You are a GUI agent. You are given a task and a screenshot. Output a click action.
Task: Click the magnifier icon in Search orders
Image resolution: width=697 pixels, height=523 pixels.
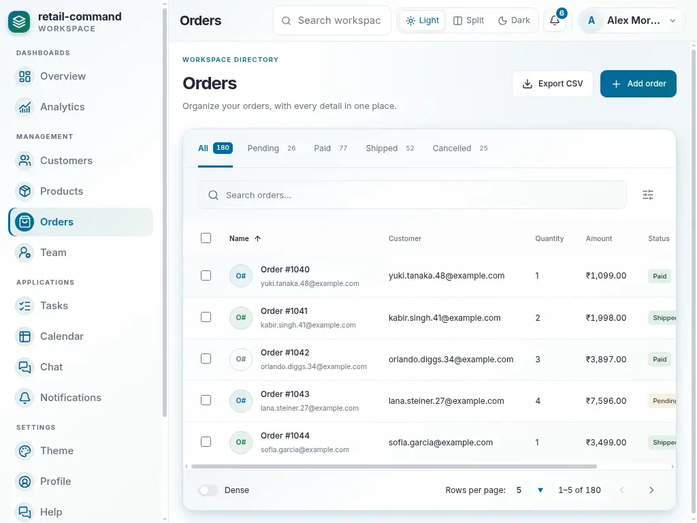[213, 195]
